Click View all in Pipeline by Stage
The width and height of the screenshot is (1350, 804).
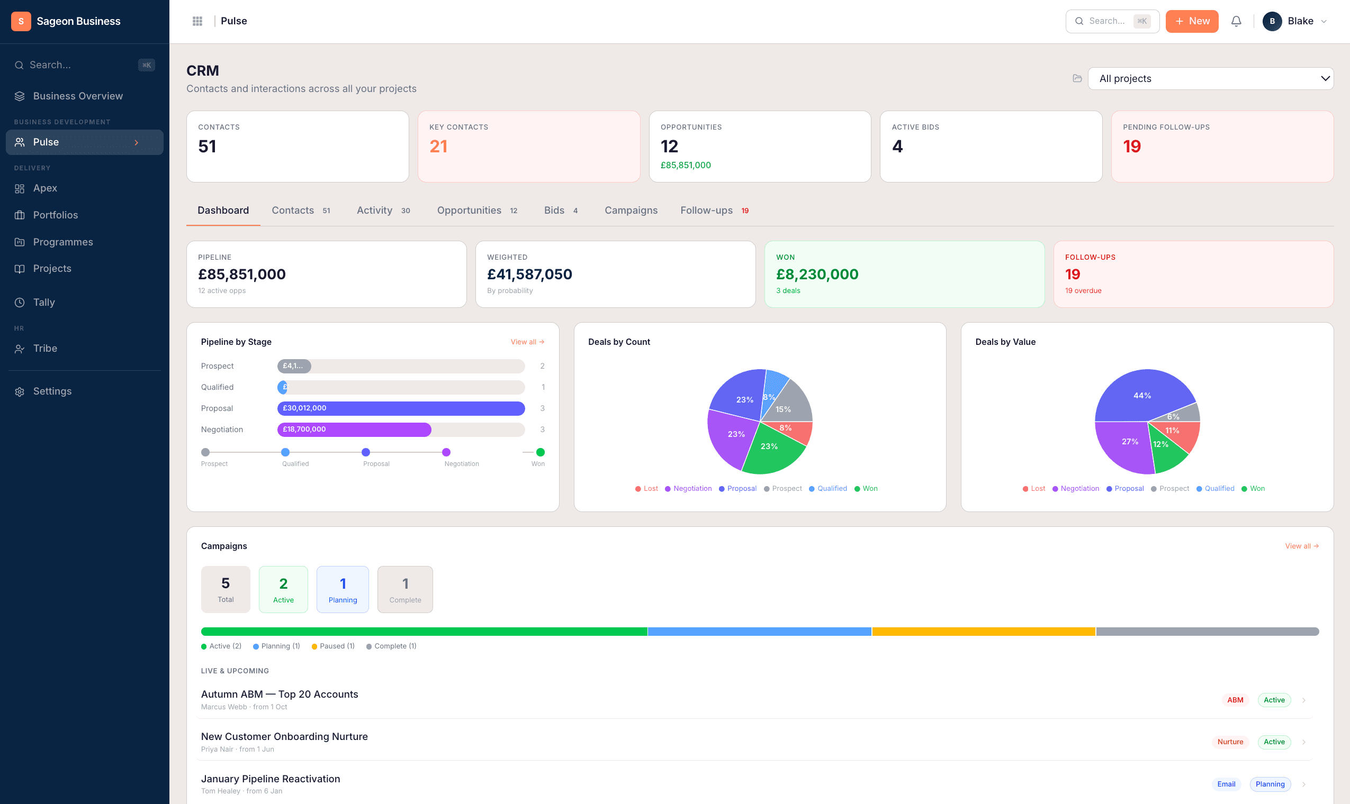coord(527,342)
